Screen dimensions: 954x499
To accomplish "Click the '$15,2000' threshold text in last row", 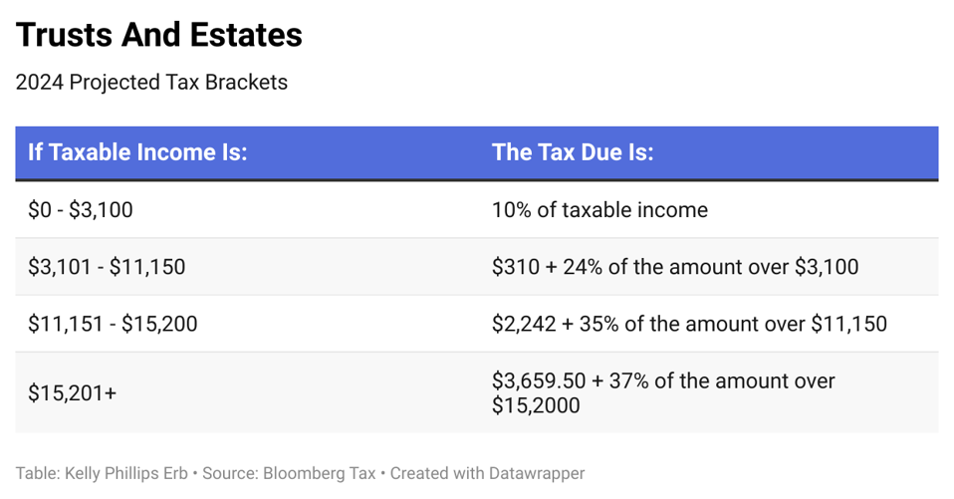I will point(536,405).
